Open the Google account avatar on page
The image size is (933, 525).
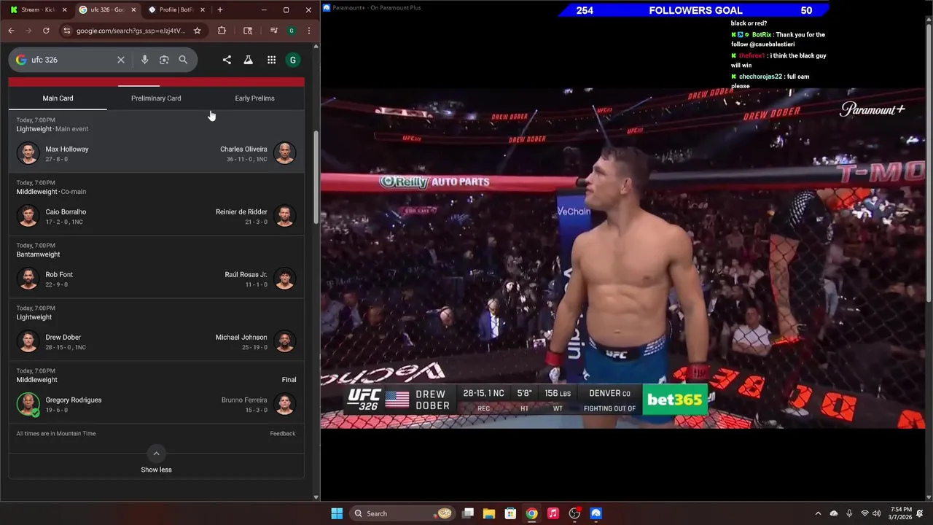(x=293, y=60)
